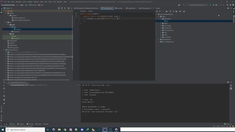
Task: Toggle the Gradle stripe button on right
Action: tap(234, 11)
